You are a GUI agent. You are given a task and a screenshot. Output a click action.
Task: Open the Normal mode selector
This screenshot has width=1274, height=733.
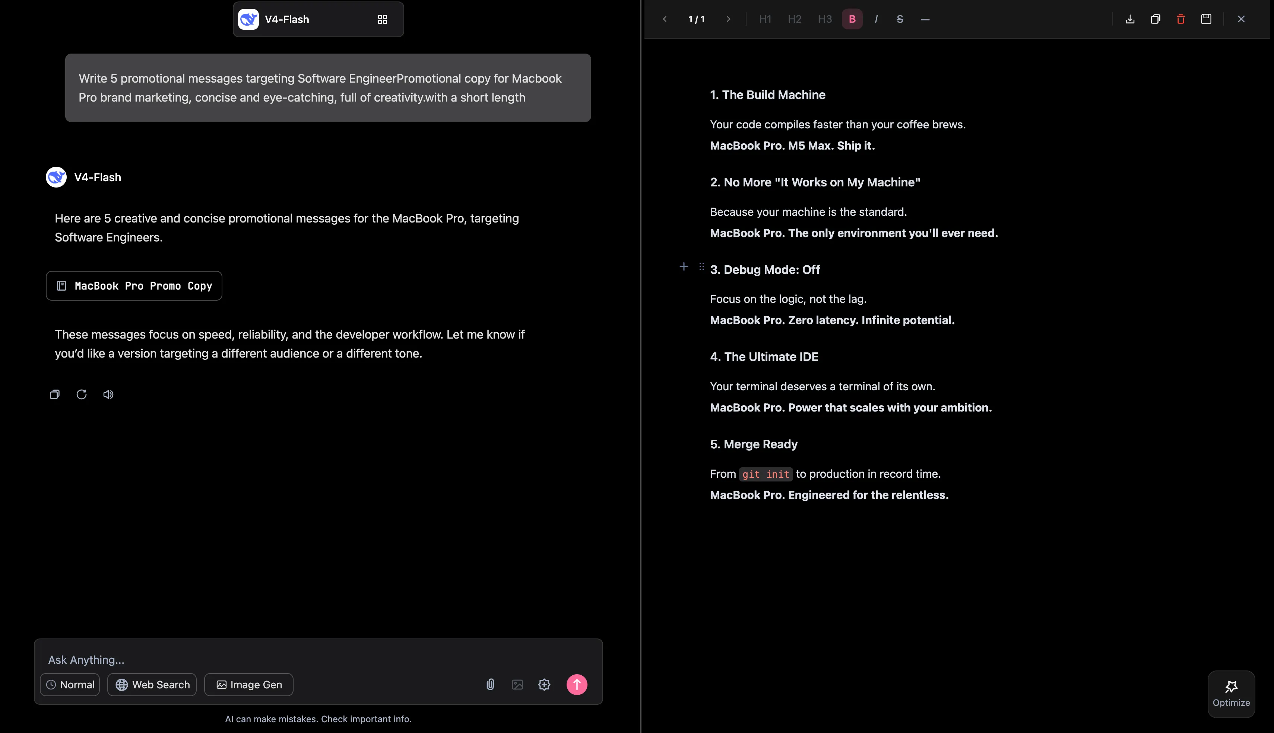[70, 685]
